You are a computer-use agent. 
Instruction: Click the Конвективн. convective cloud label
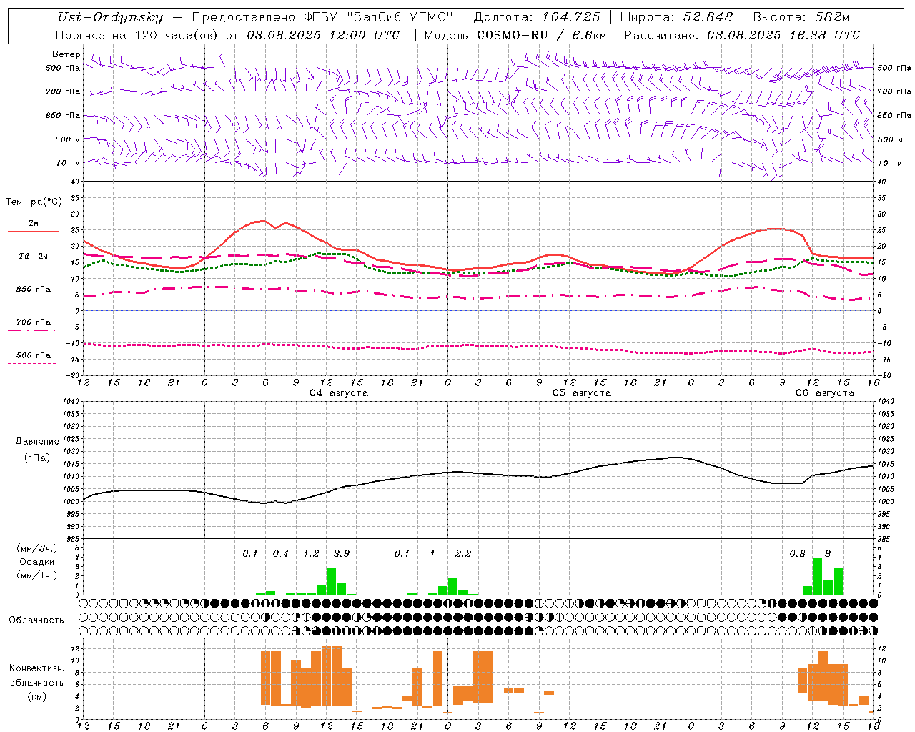tap(37, 668)
